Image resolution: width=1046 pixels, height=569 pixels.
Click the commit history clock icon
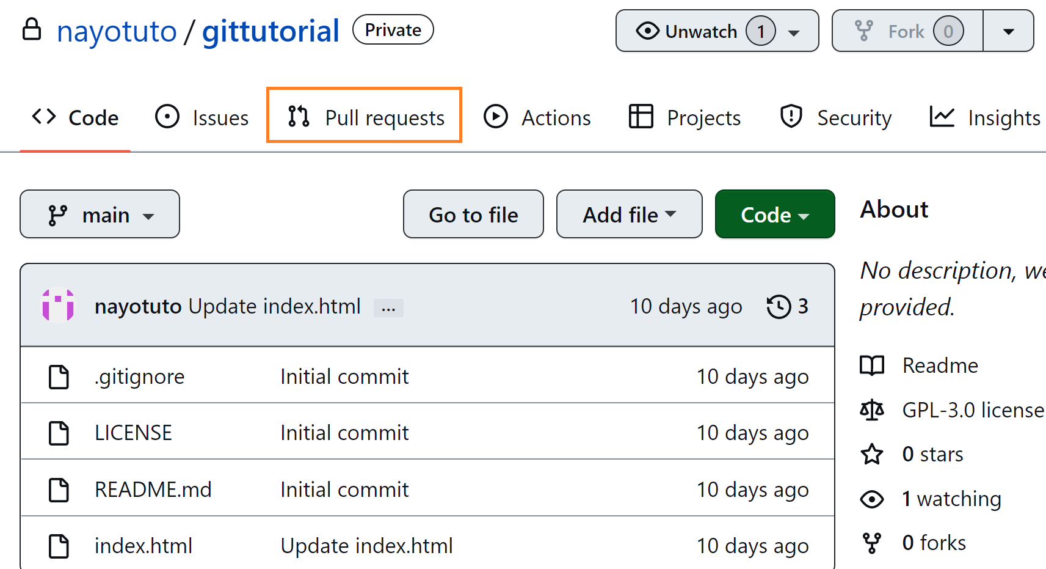(779, 306)
